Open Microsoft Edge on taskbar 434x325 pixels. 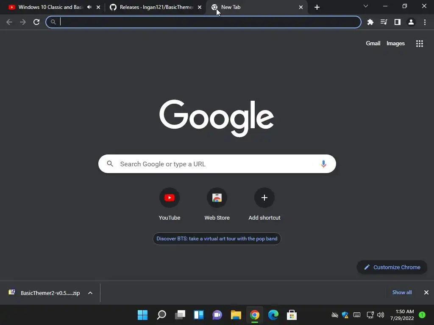coord(273,315)
